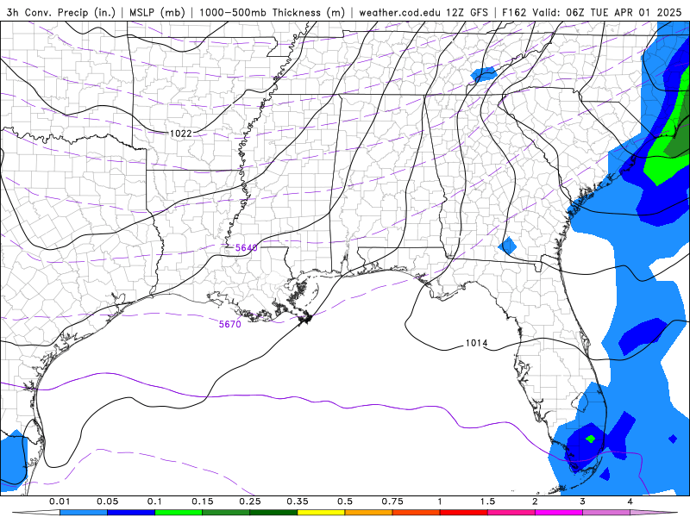Screen dimensions: 690x517
Task: Click the small green precip spot over south Florida
Action: coord(591,439)
